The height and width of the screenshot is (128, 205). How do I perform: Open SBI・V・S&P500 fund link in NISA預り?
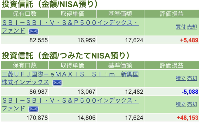coord(70,27)
